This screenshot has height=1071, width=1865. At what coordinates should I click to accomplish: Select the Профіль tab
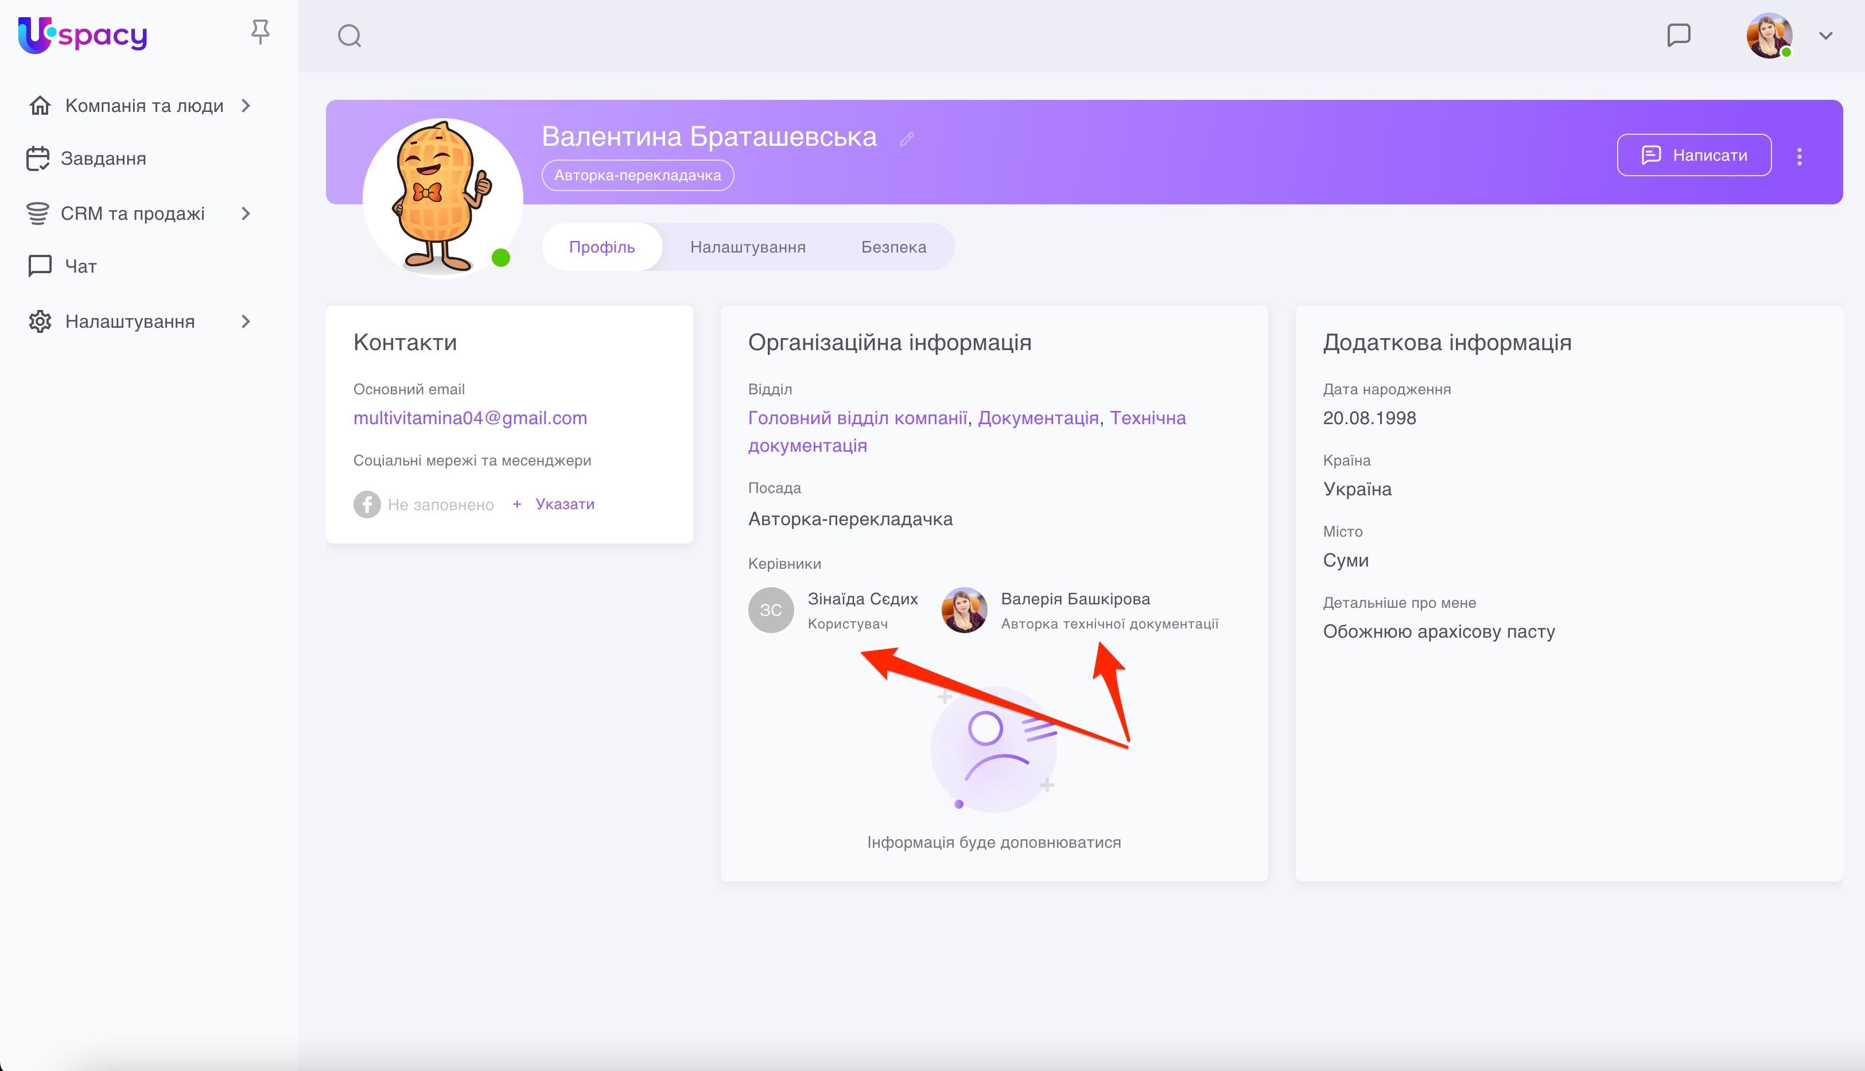click(601, 247)
